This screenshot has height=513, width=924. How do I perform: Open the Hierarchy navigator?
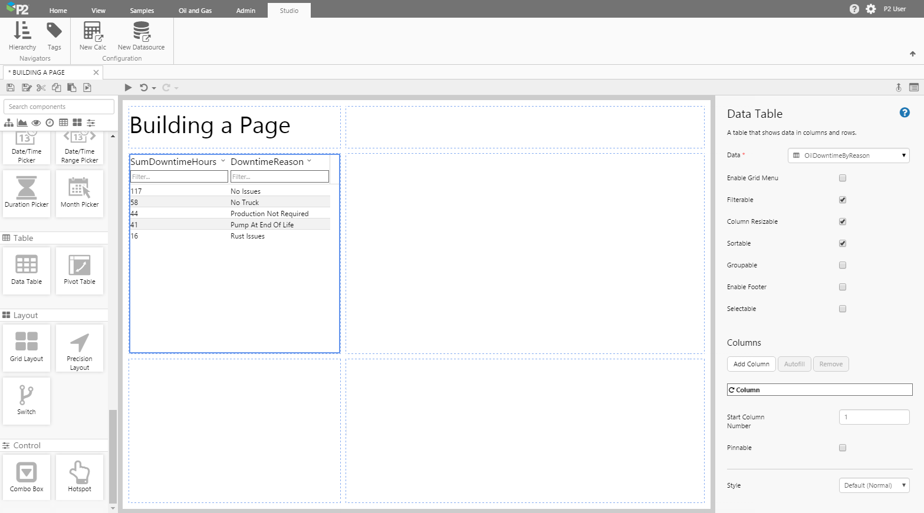pyautogui.click(x=22, y=37)
